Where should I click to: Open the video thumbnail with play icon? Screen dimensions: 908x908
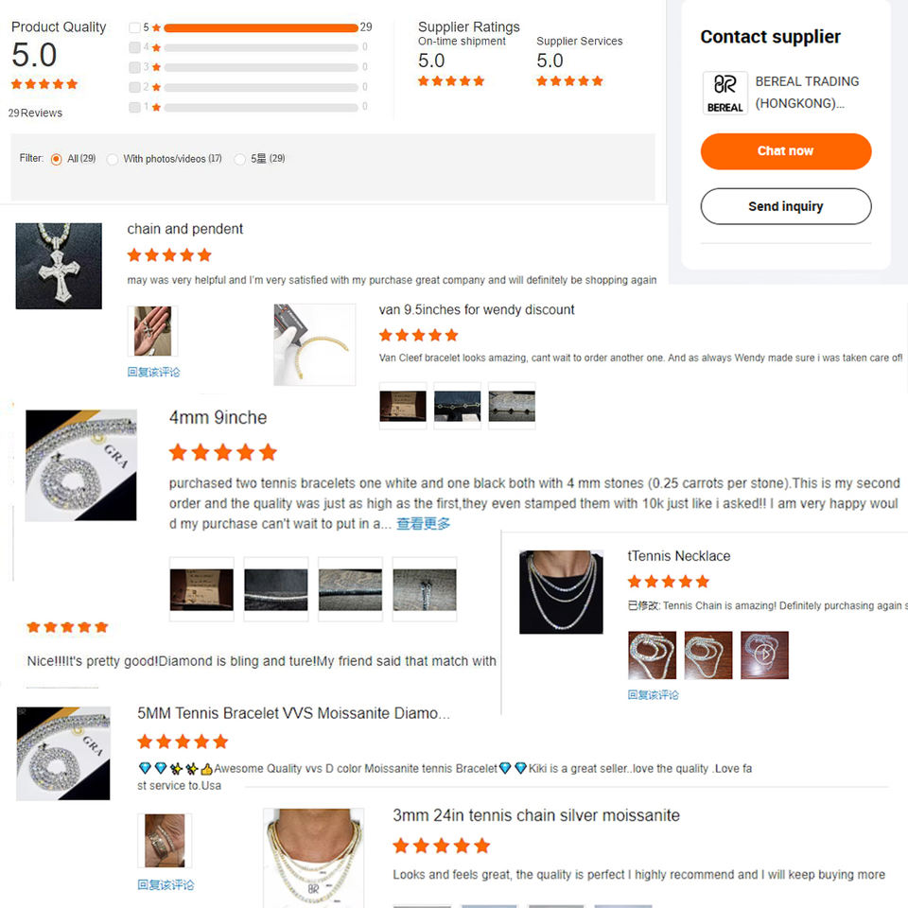pos(764,655)
